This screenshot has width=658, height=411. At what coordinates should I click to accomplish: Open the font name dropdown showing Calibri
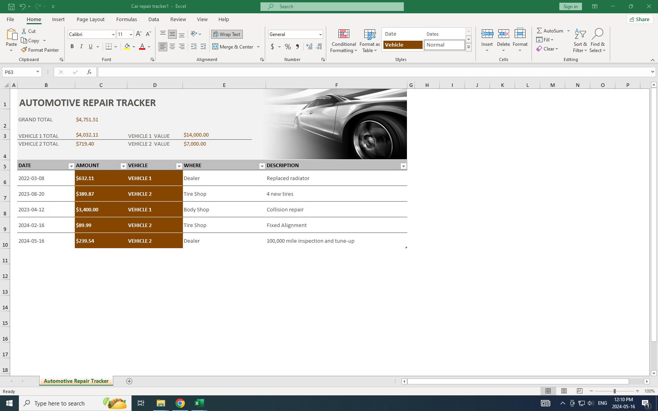(113, 34)
